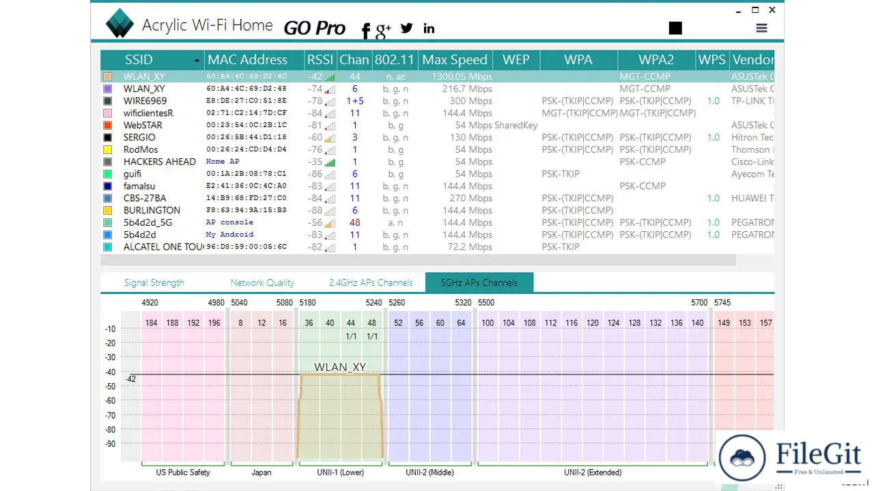
Task: Click SERGIO signal strength bars icon
Action: (330, 138)
